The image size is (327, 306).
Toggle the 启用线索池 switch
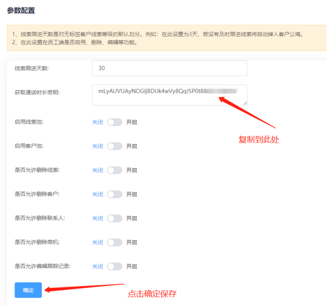[114, 122]
